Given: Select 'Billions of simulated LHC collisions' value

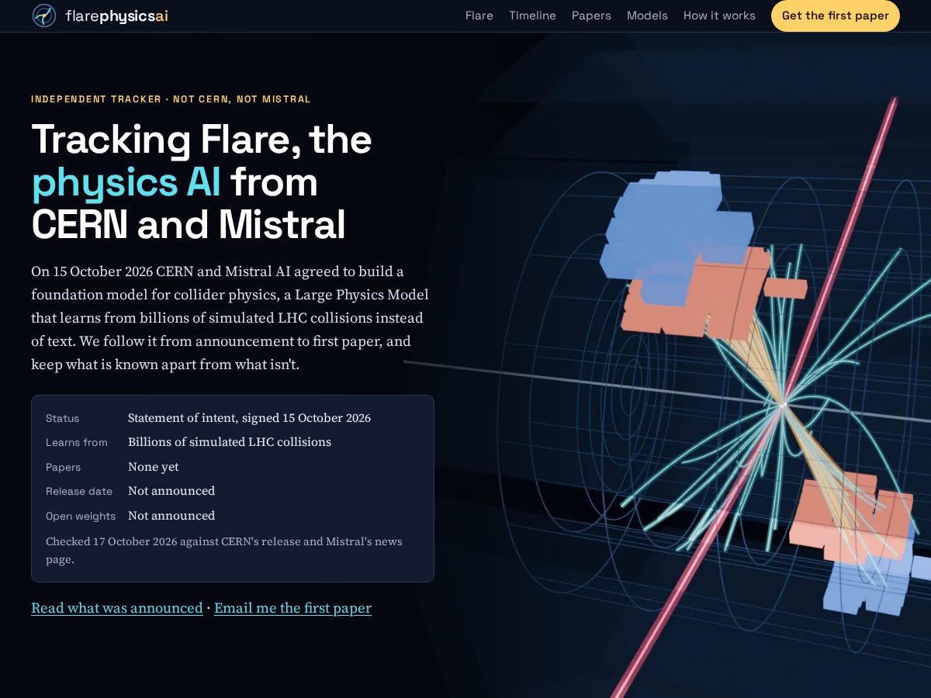Looking at the screenshot, I should point(230,442).
